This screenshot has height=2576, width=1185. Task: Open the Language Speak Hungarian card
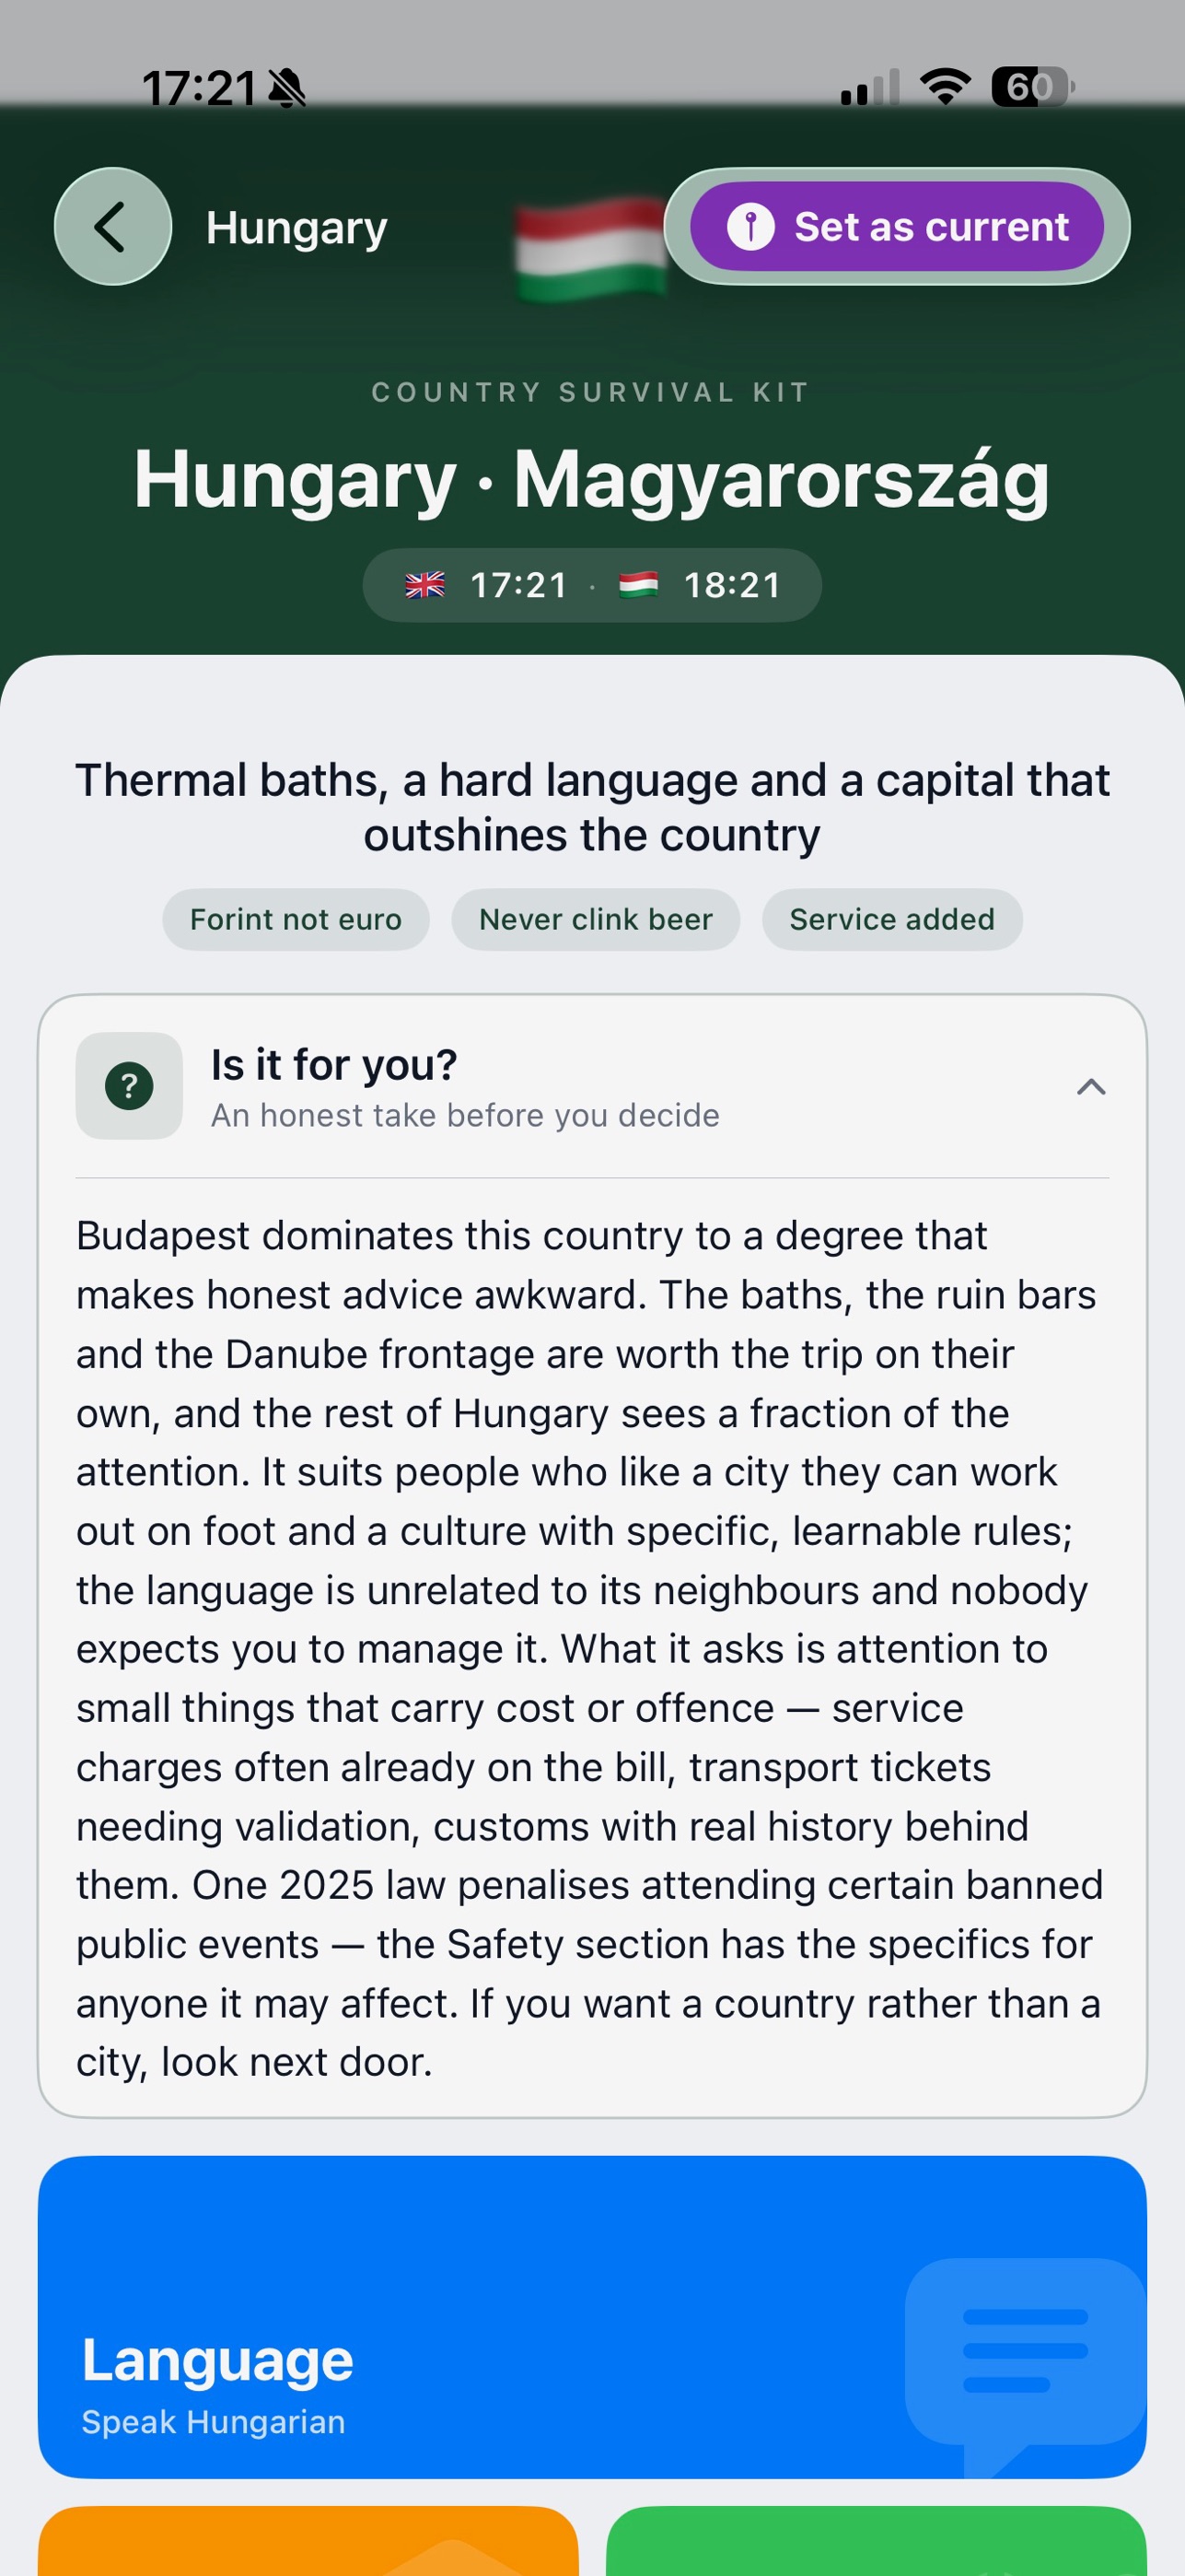(591, 2317)
